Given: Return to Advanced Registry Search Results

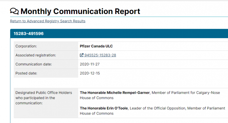Looking at the screenshot, I should point(48,21).
